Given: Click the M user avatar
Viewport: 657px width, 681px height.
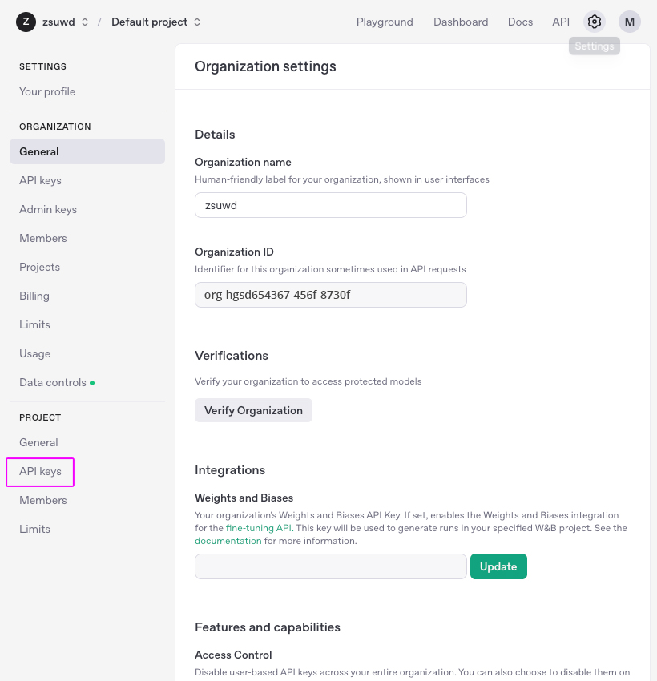Looking at the screenshot, I should pos(629,22).
